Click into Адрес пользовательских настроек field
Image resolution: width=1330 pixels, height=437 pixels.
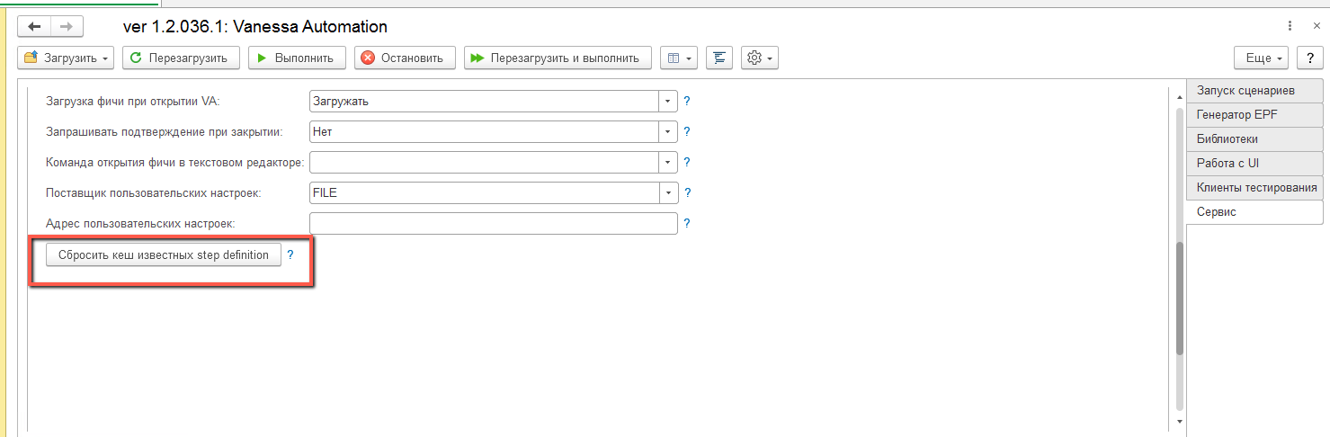pyautogui.click(x=493, y=223)
